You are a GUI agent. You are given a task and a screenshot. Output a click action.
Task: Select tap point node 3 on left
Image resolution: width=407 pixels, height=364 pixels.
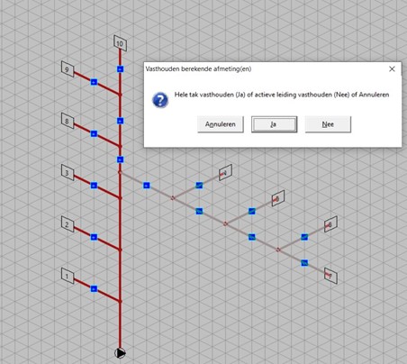pyautogui.click(x=68, y=172)
